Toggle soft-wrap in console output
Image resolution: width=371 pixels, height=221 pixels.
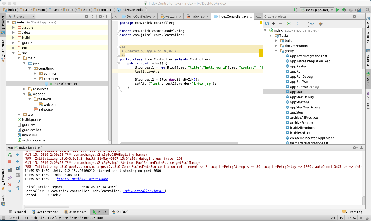[18, 168]
